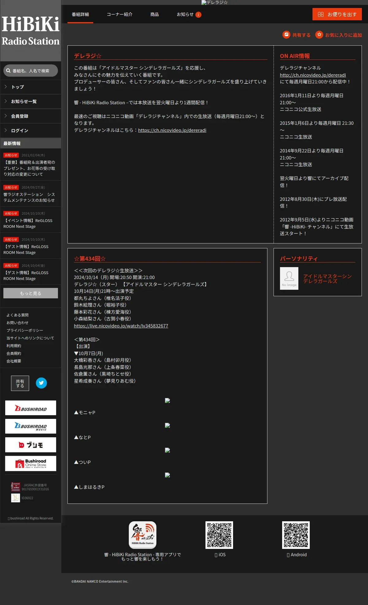
Task: Click the JASRAC license badge icon
Action: click(x=15, y=487)
